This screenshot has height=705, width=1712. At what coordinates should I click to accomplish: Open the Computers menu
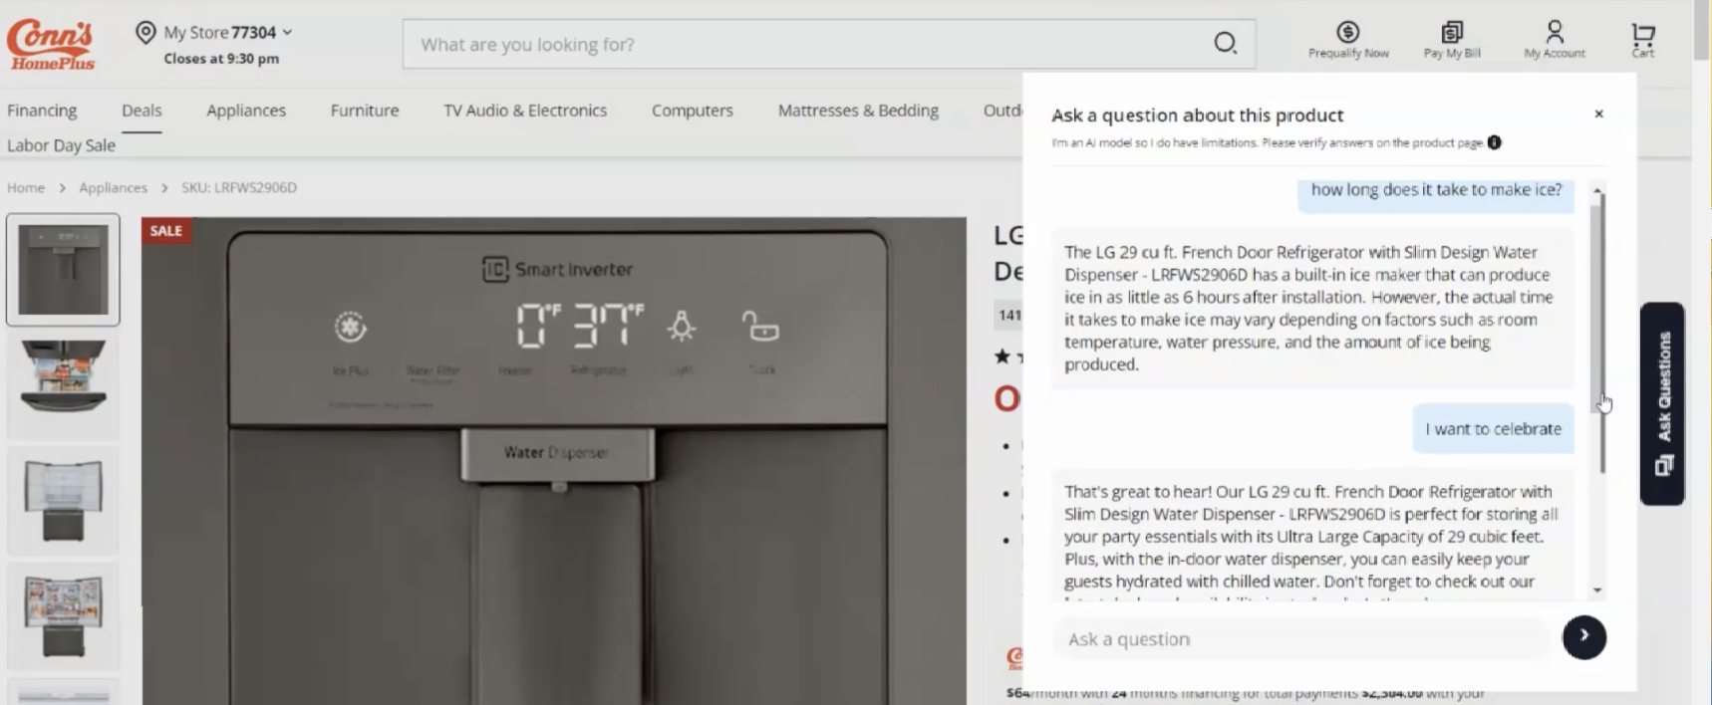(693, 111)
